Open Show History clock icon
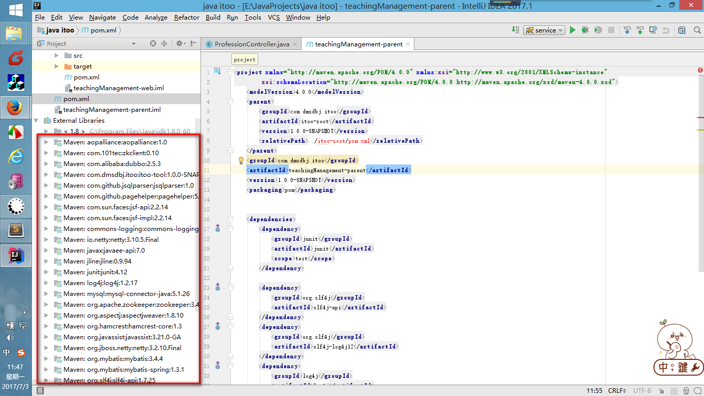 pyautogui.click(x=653, y=30)
